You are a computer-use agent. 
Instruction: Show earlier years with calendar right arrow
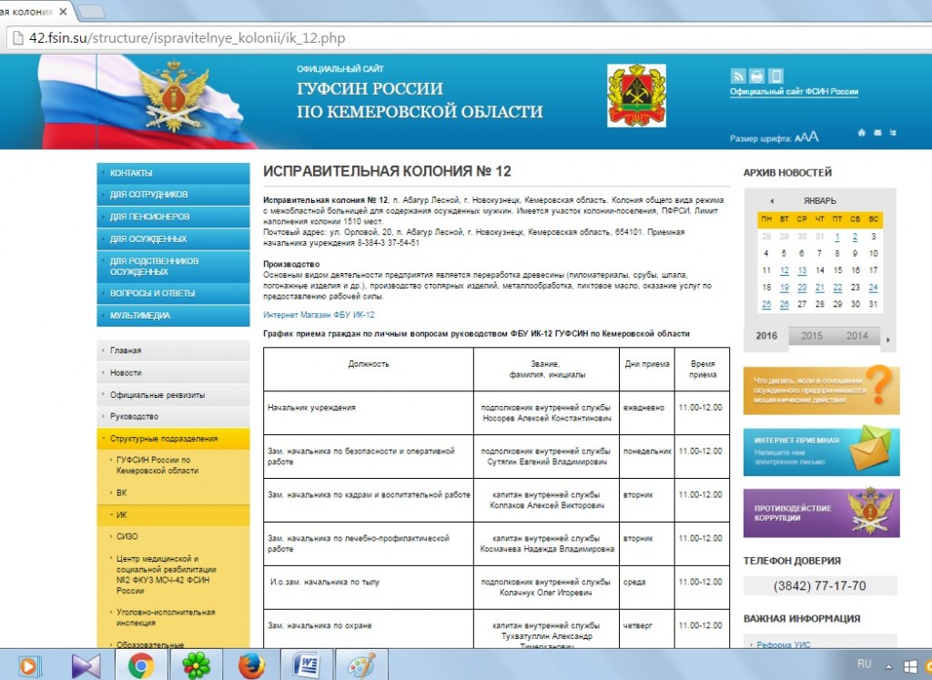pos(888,340)
